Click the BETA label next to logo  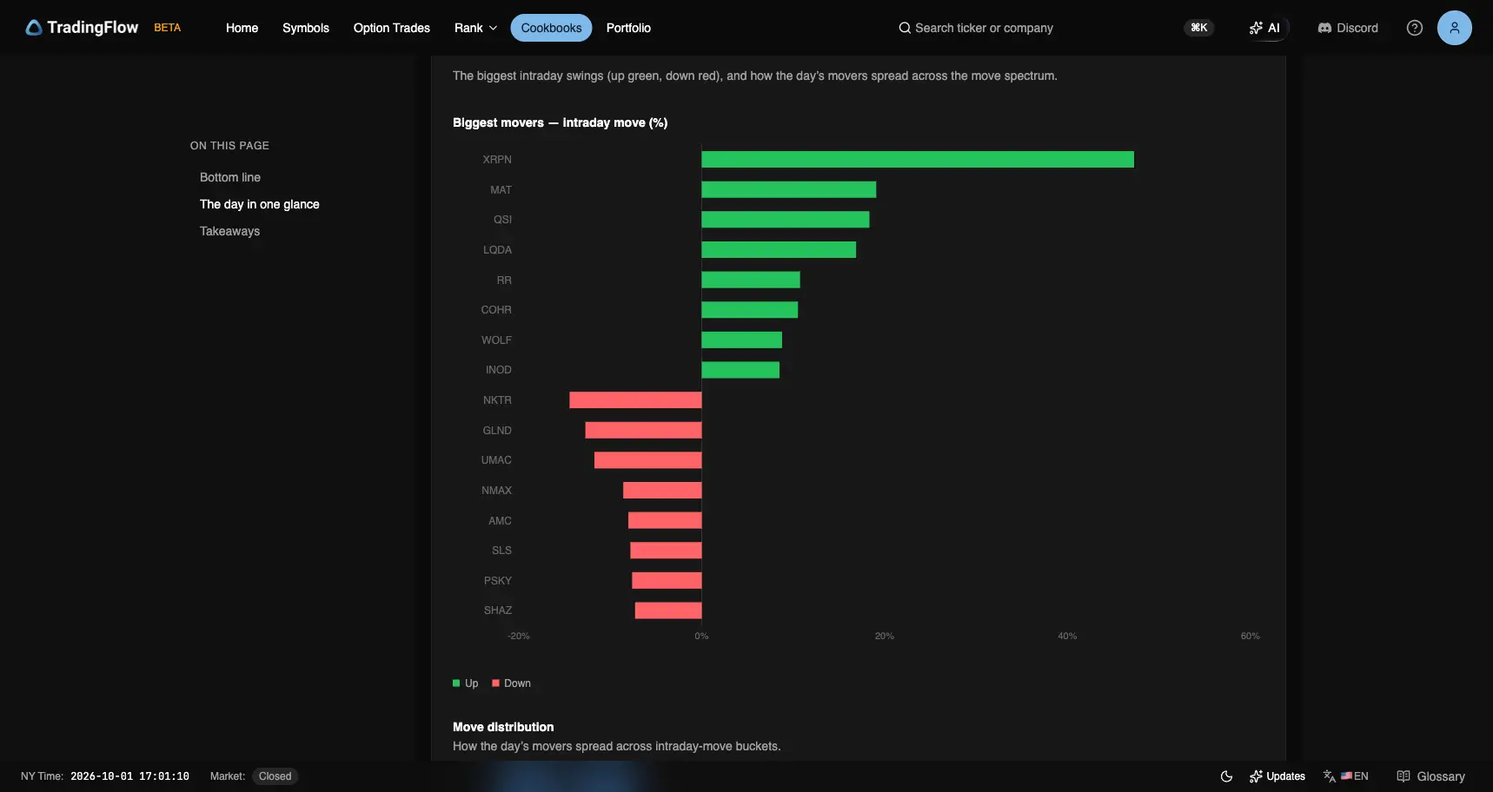(167, 28)
